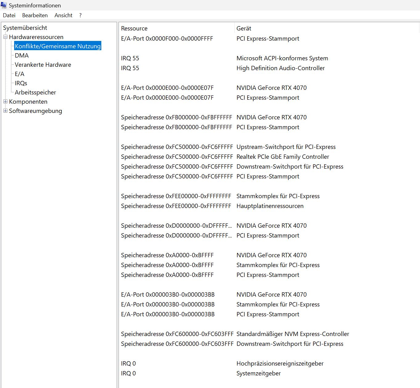Select E/A in the tree

coord(19,74)
